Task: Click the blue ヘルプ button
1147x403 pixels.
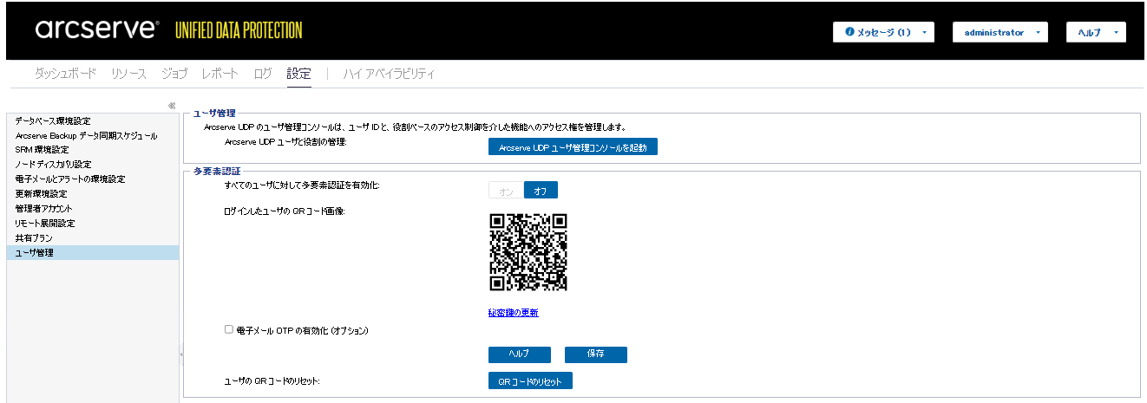Action: [520, 354]
